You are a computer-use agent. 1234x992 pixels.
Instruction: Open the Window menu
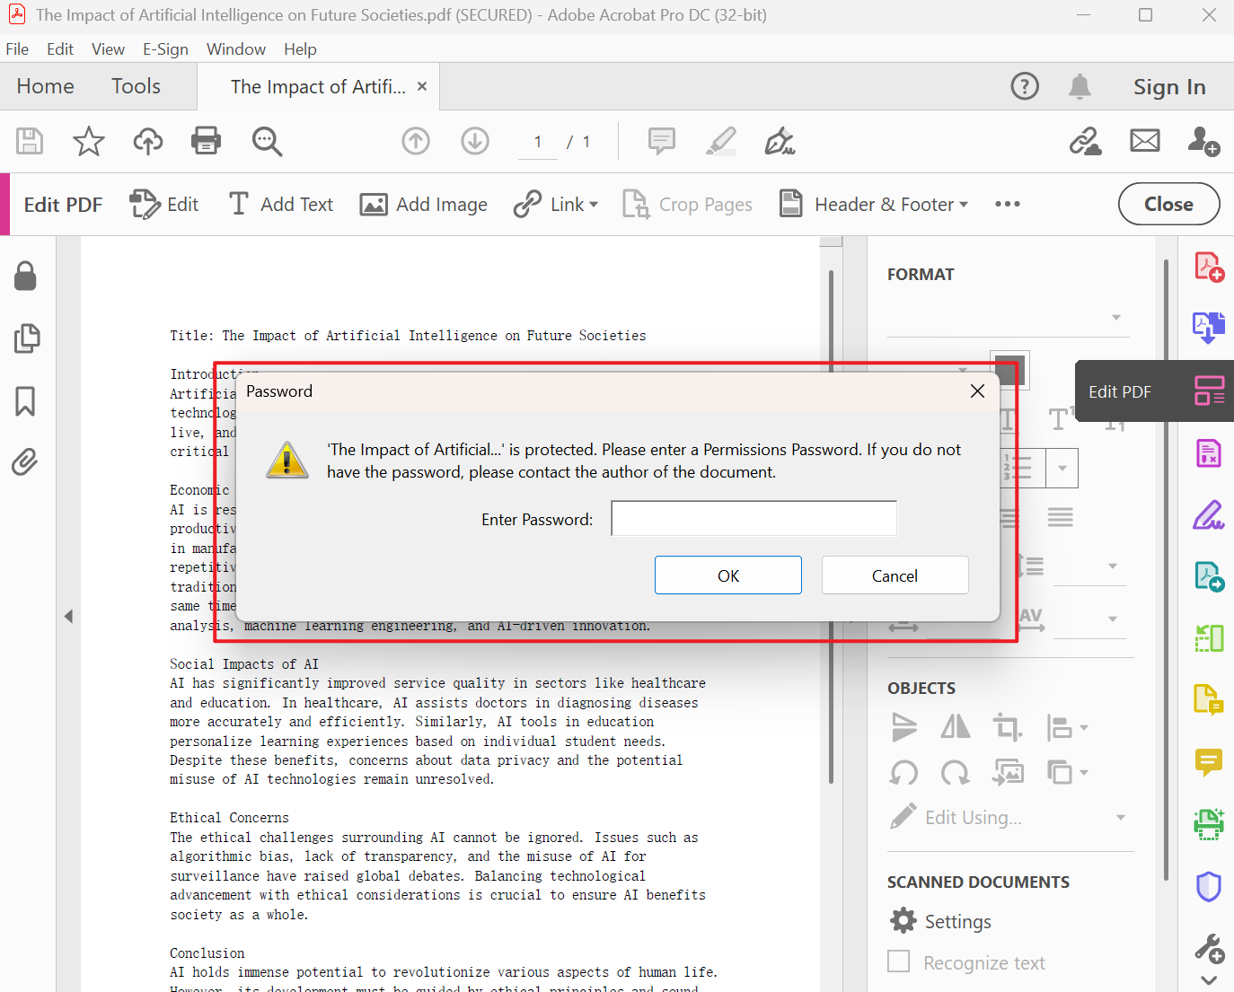tap(236, 49)
